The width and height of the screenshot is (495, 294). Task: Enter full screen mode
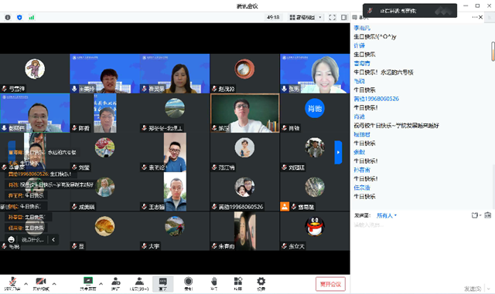coord(333,17)
